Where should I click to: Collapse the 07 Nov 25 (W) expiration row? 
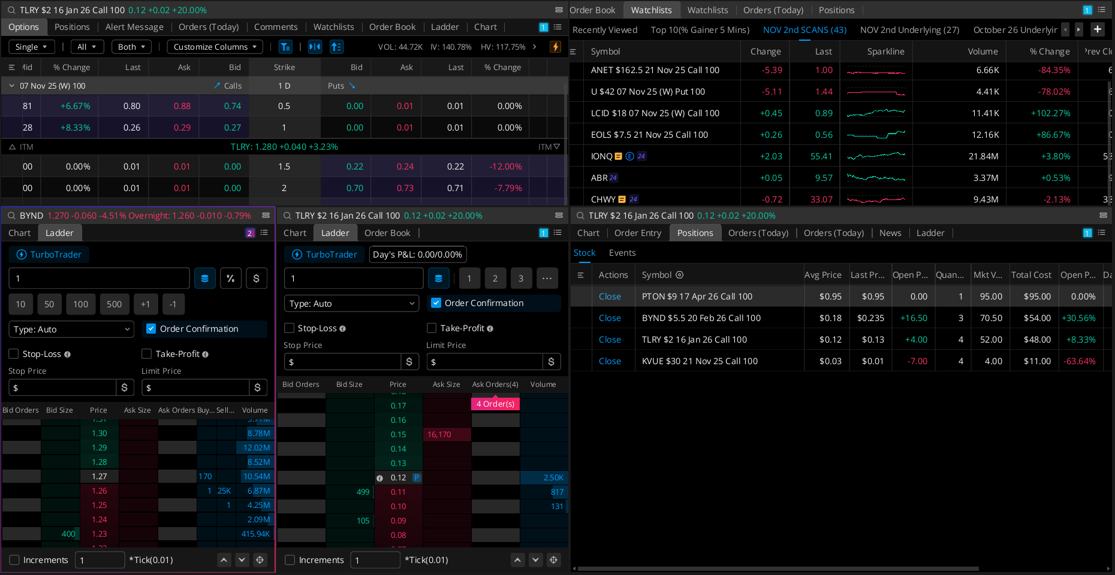click(11, 86)
